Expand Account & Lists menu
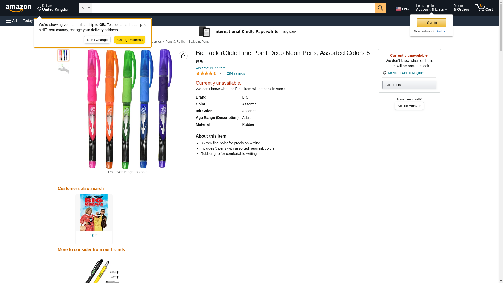503x283 pixels. [x=431, y=8]
